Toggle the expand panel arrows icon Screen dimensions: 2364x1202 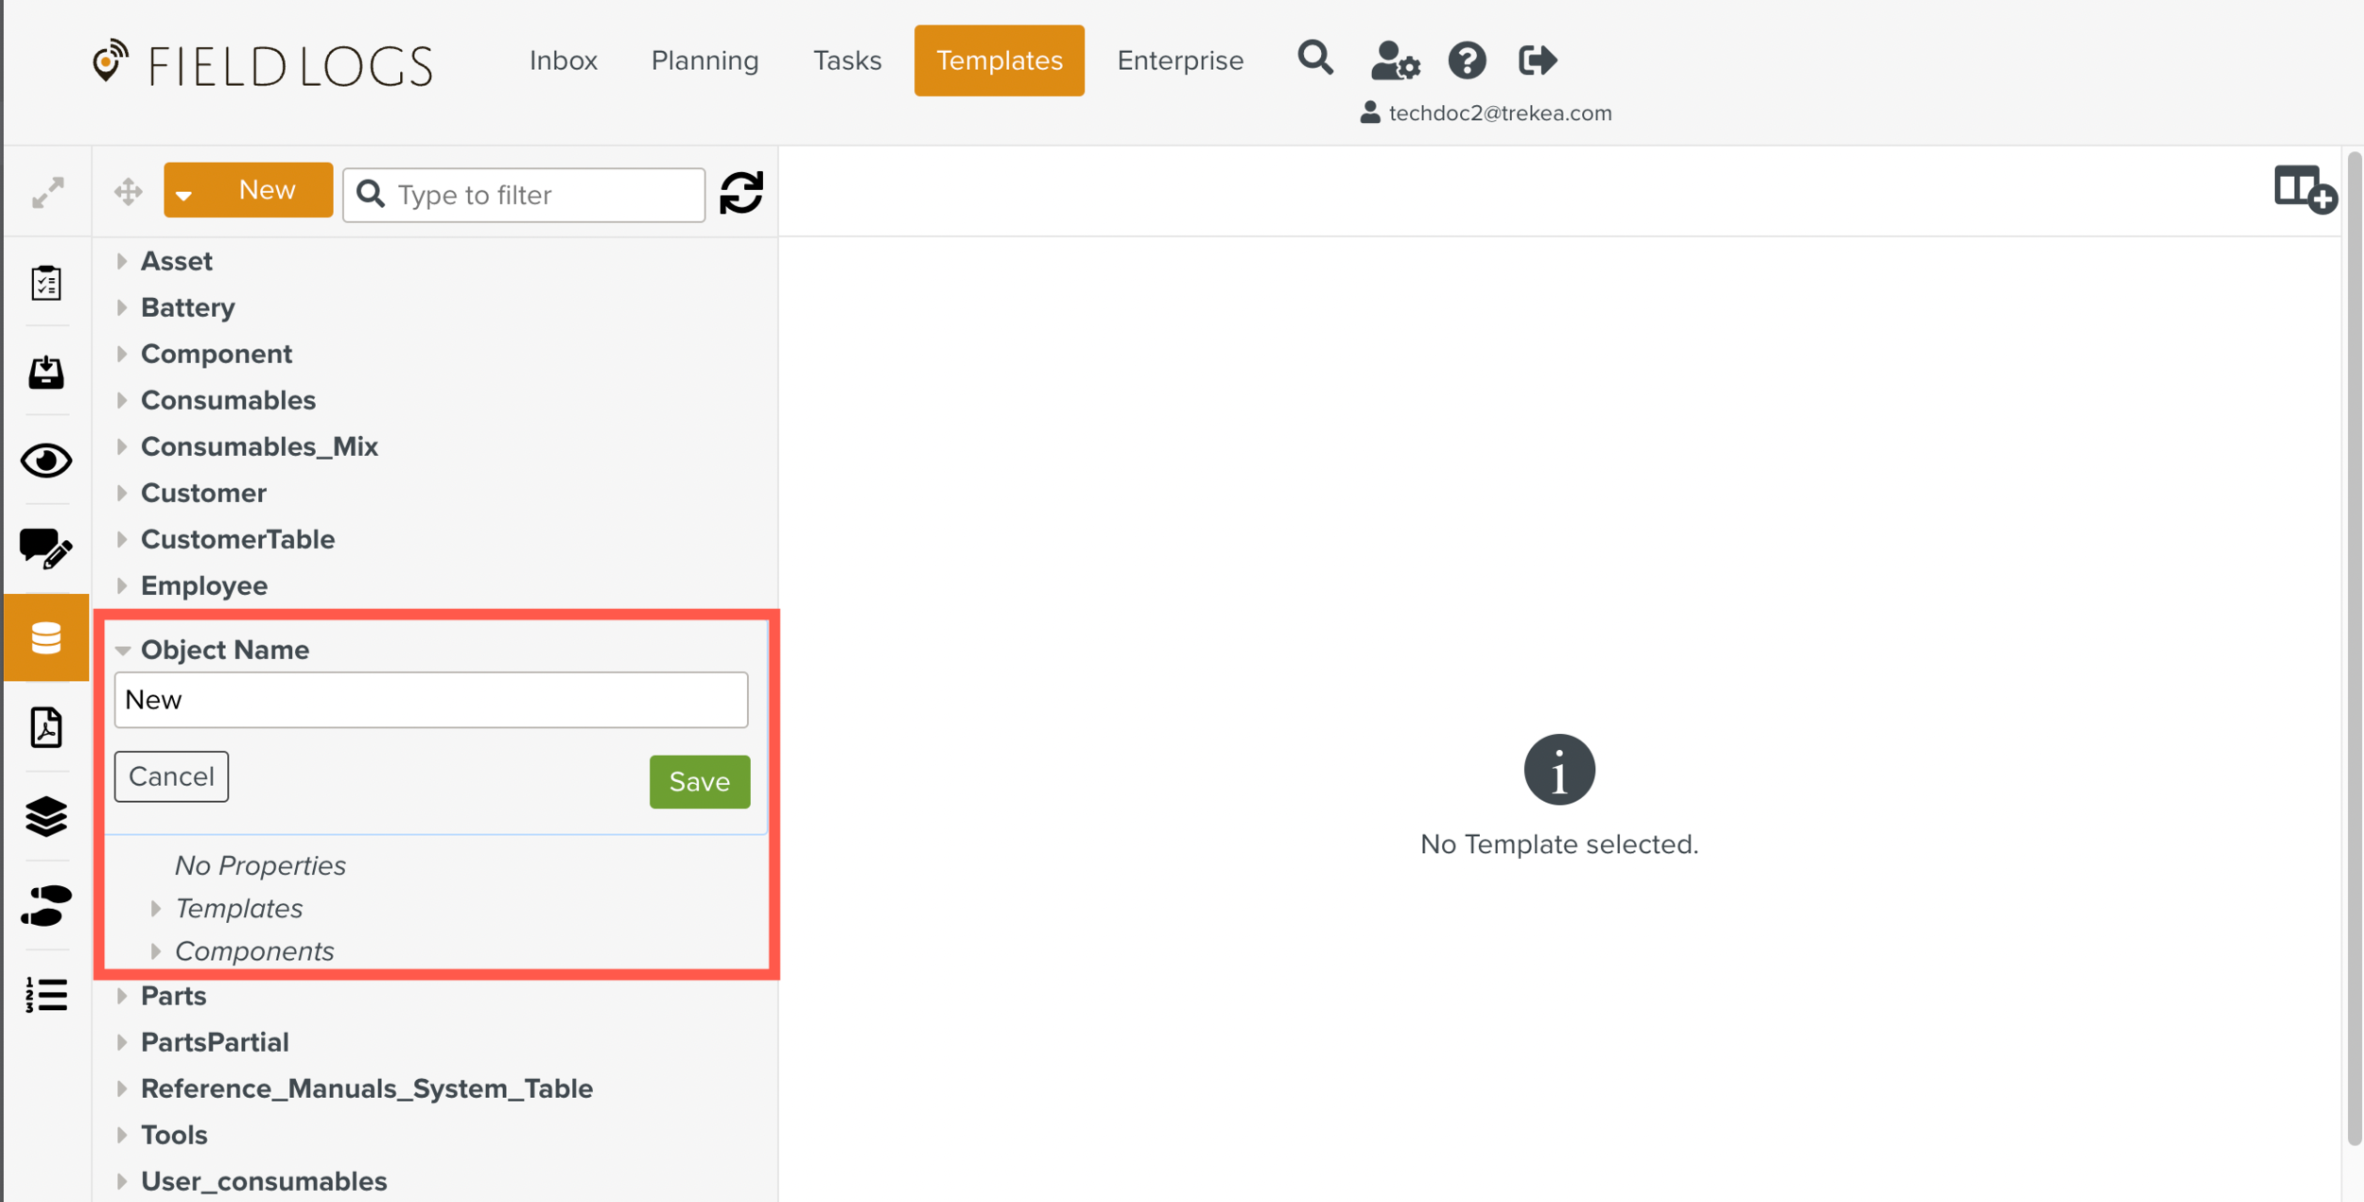(x=48, y=193)
